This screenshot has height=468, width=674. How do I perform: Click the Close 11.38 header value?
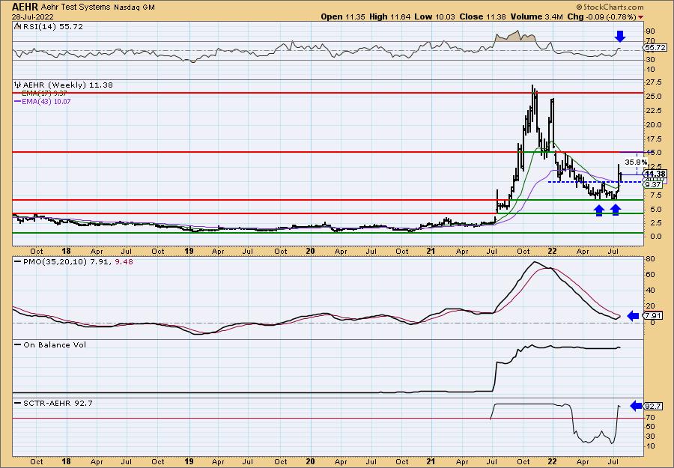click(x=483, y=16)
